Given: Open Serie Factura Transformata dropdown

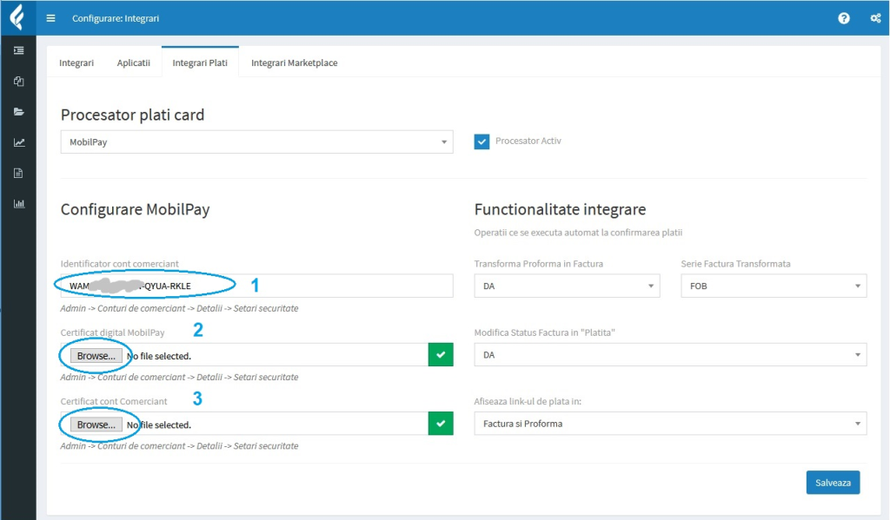Looking at the screenshot, I should (774, 286).
